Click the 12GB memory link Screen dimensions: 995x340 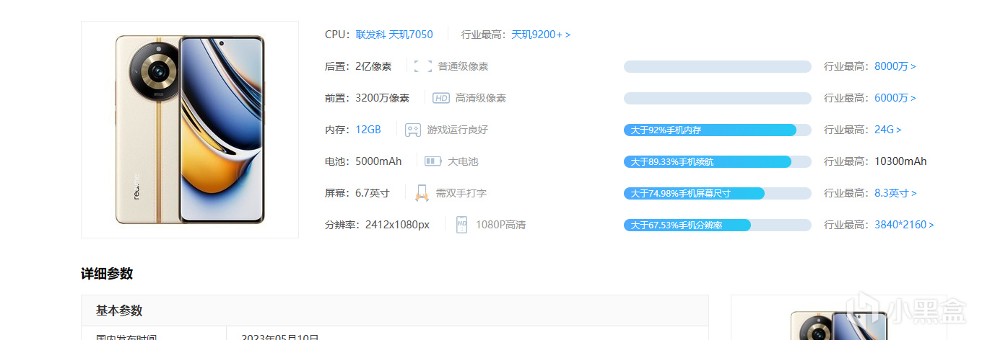click(368, 130)
